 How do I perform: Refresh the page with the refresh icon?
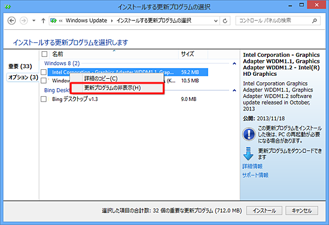tap(225, 21)
